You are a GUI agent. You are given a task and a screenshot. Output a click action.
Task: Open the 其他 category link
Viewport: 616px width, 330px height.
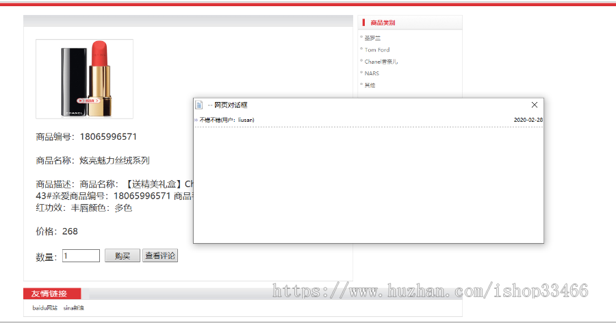[x=370, y=86]
